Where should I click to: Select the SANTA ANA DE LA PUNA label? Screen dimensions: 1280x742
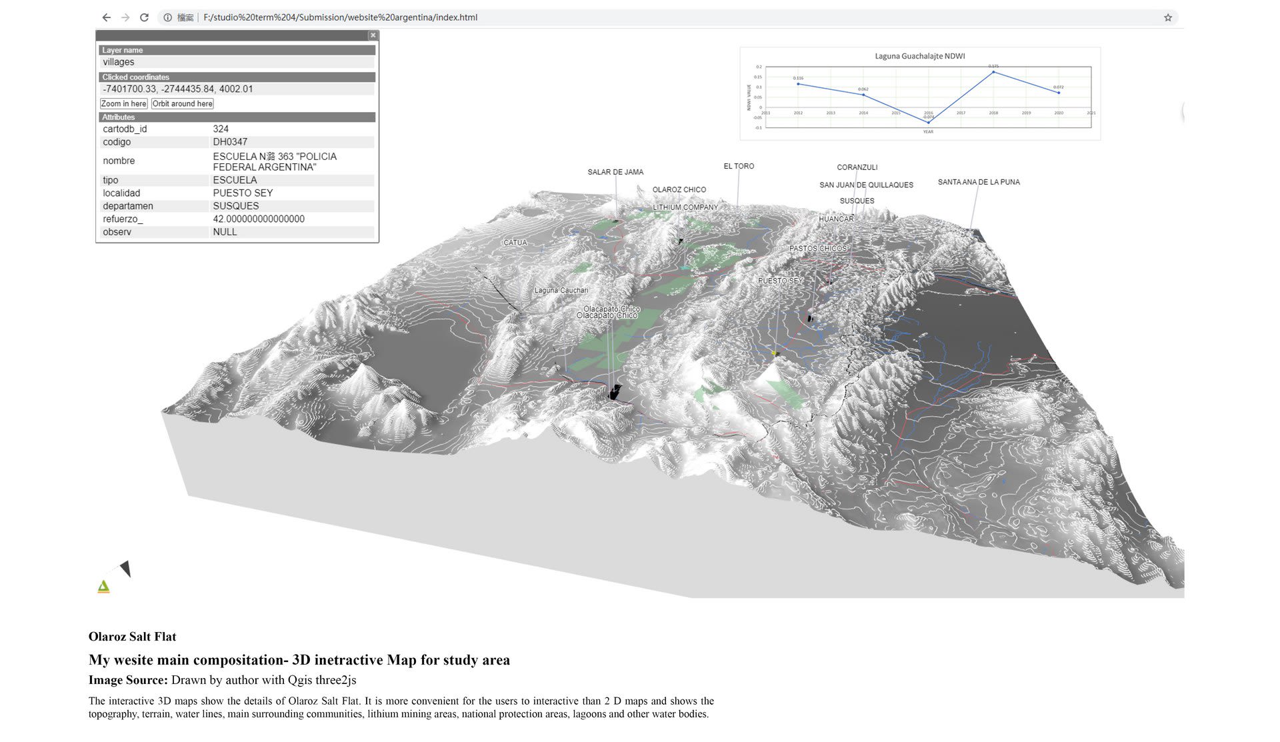[x=979, y=182]
